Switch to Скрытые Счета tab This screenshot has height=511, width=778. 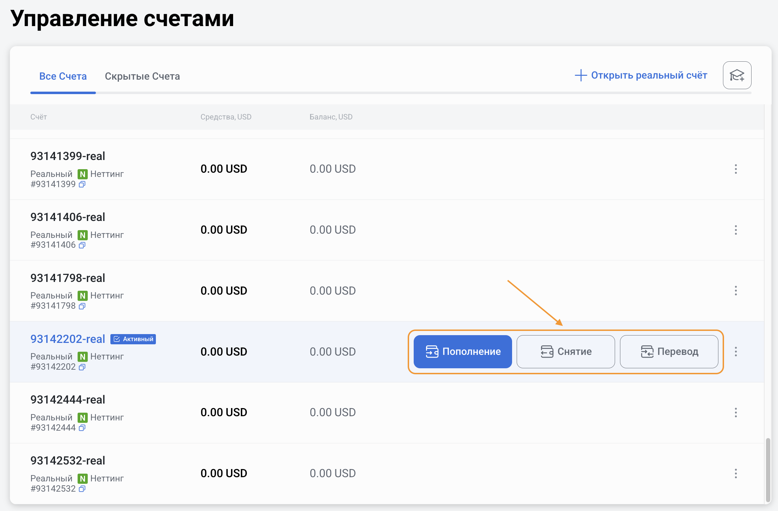click(142, 76)
